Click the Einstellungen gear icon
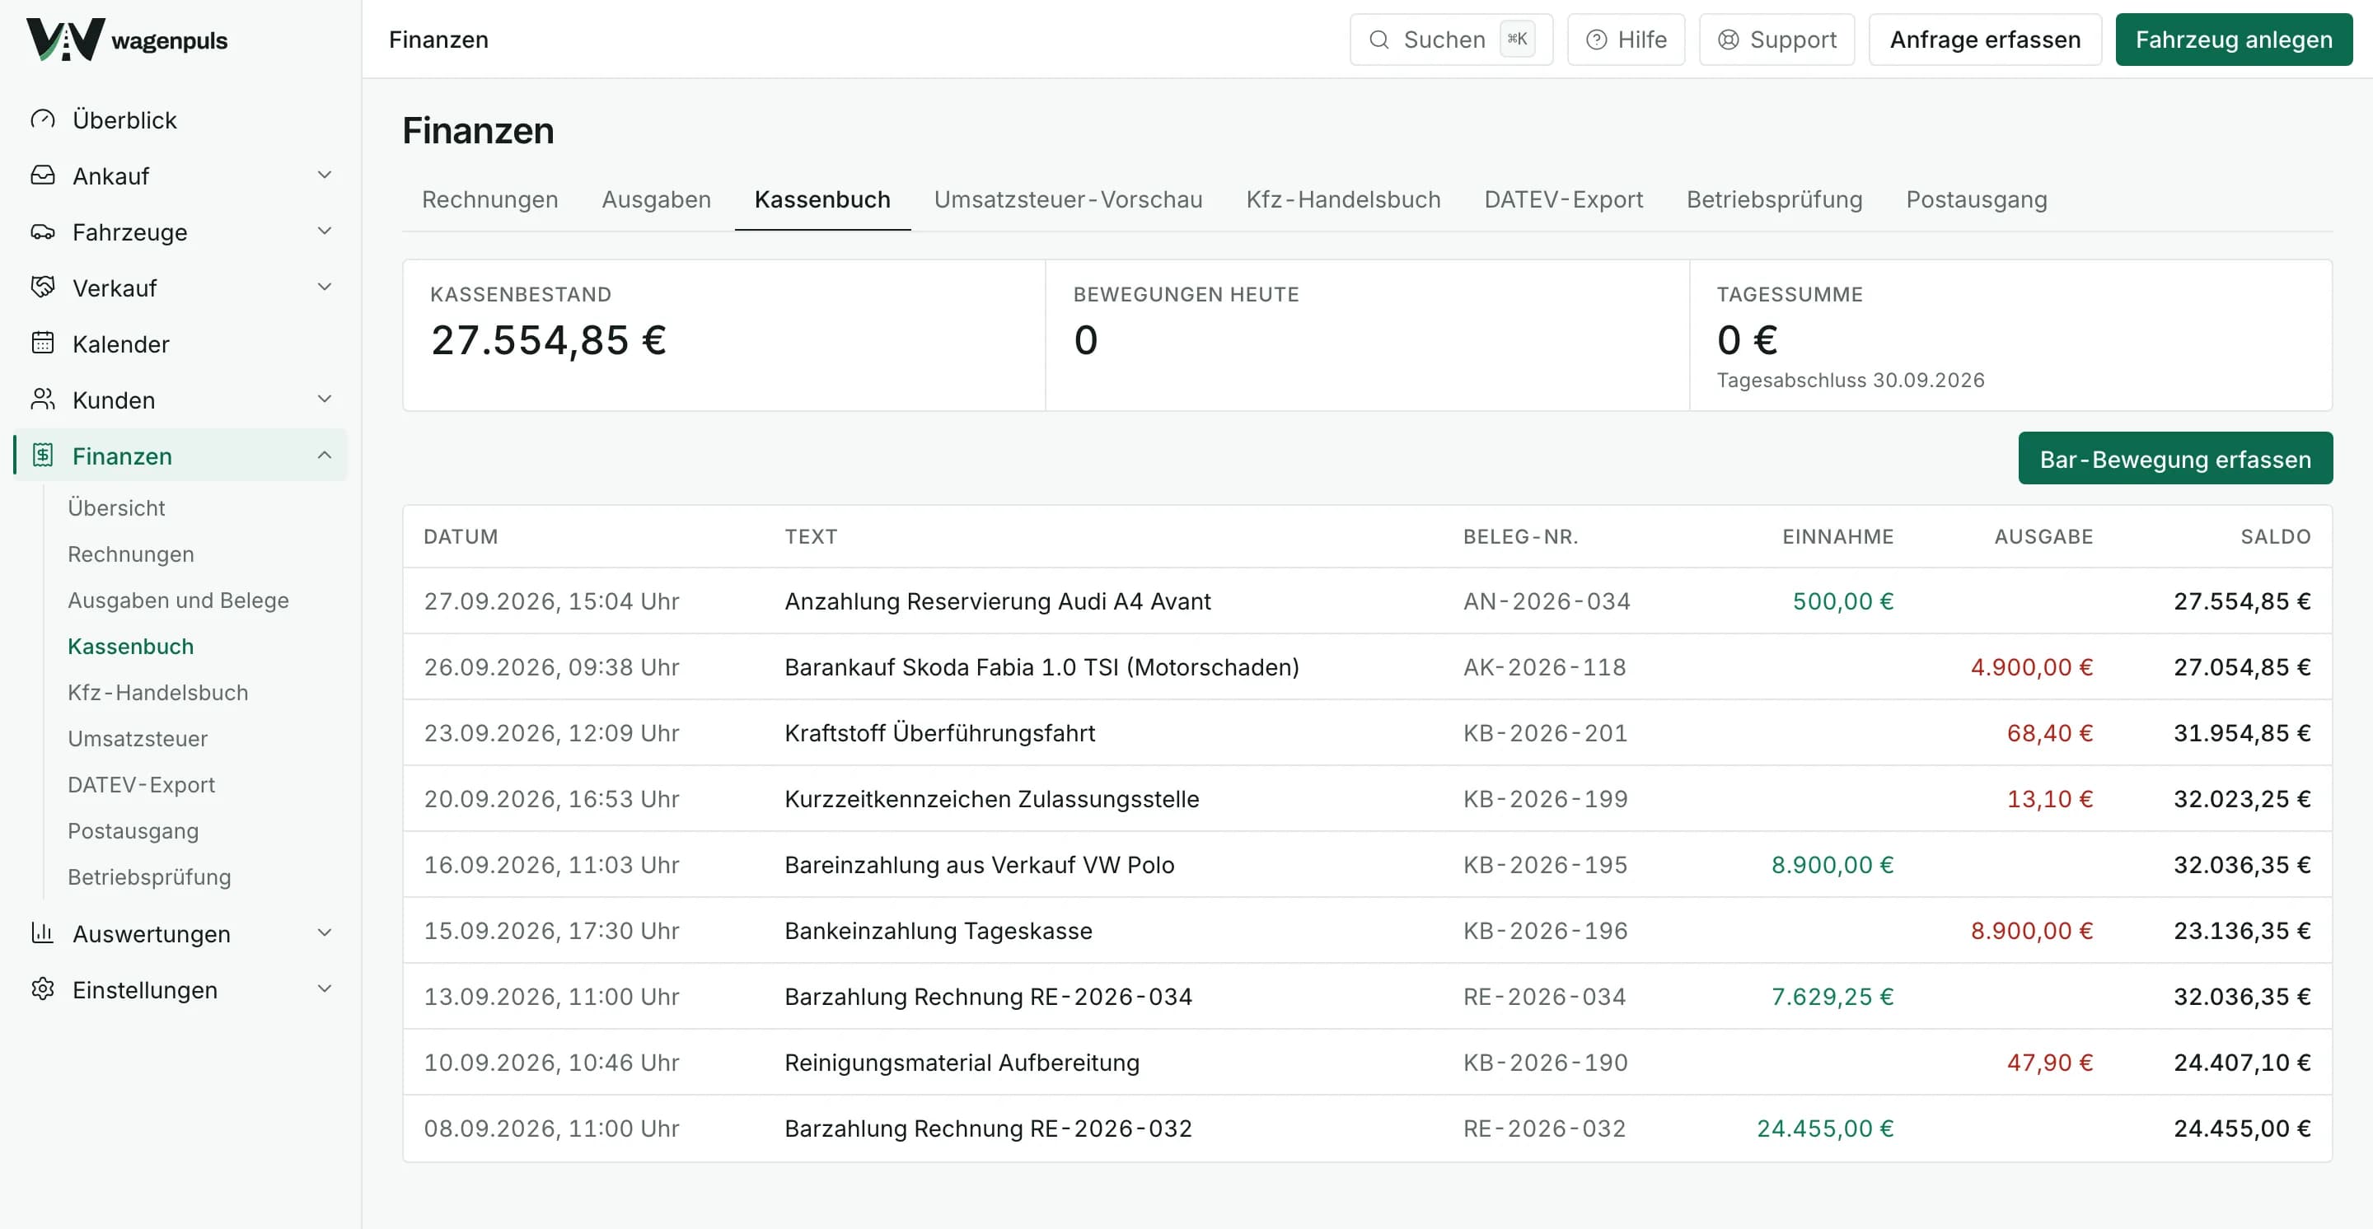Image resolution: width=2373 pixels, height=1229 pixels. pos(42,988)
